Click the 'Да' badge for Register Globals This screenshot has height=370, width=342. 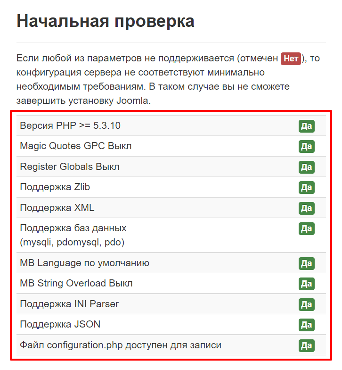pos(306,167)
